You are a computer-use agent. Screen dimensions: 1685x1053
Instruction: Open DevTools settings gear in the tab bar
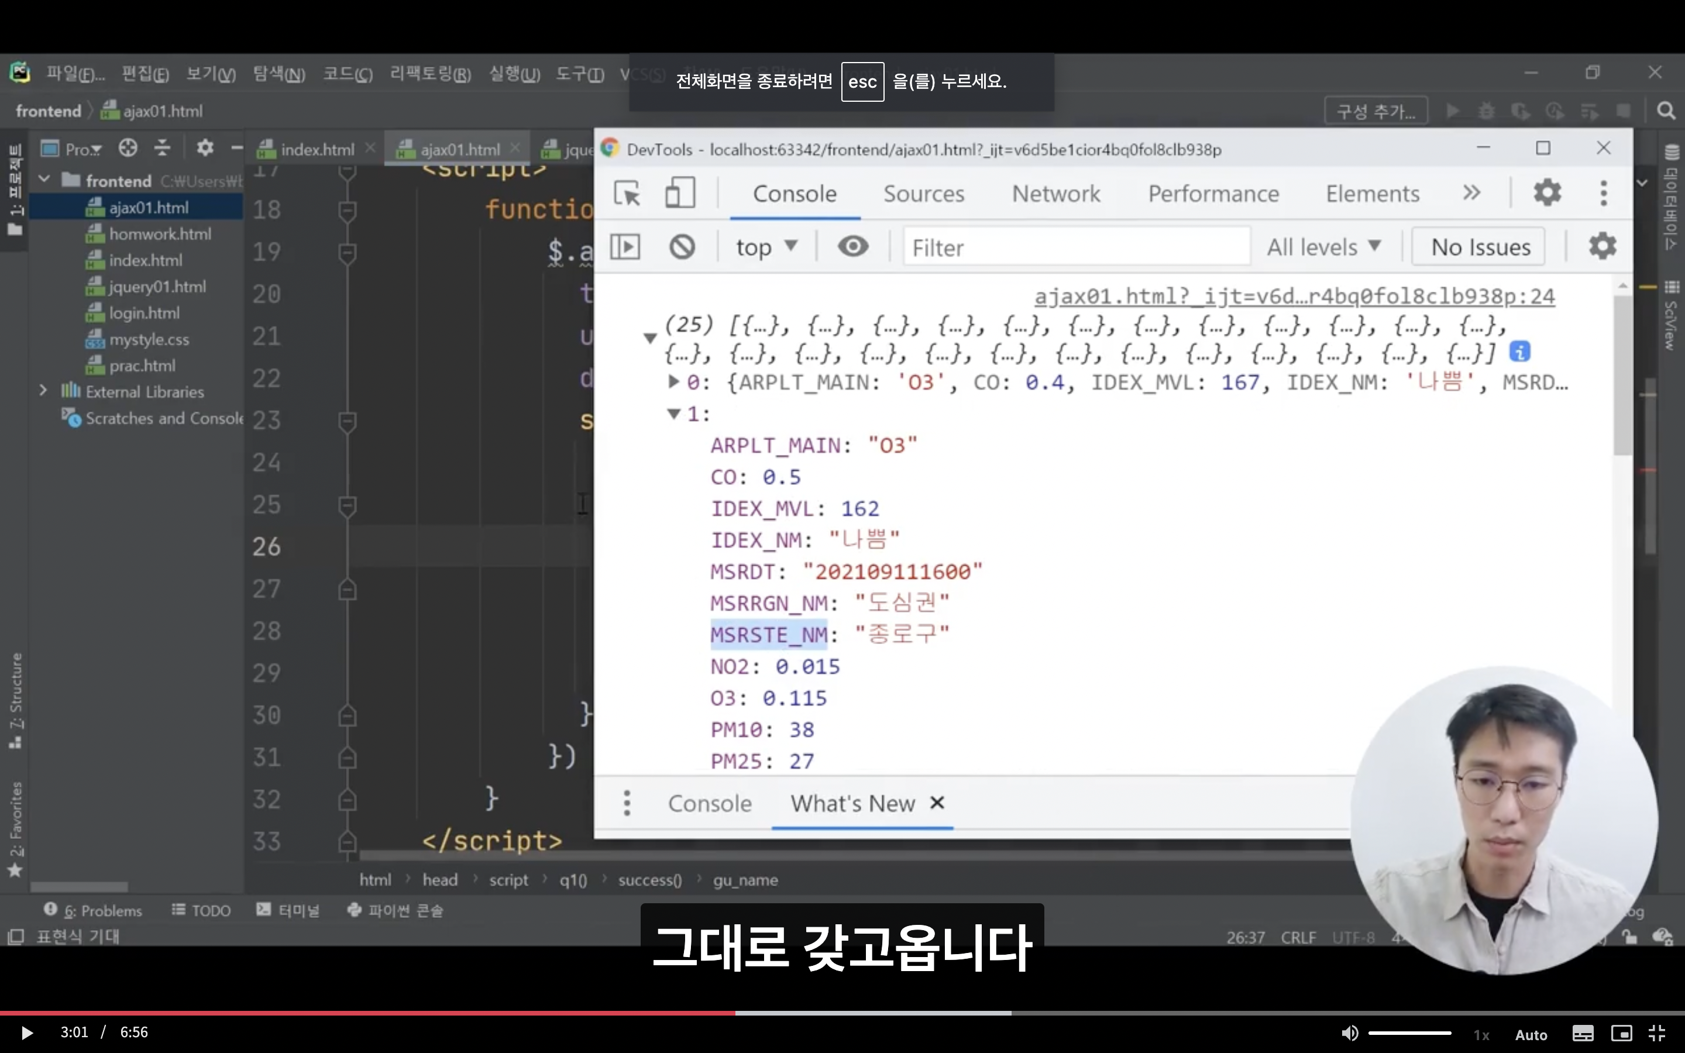(1547, 192)
